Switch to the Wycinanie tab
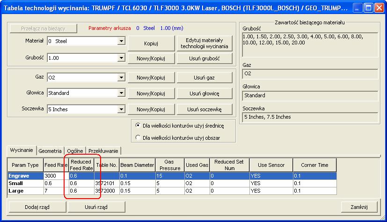387x222 pixels. click(22, 150)
